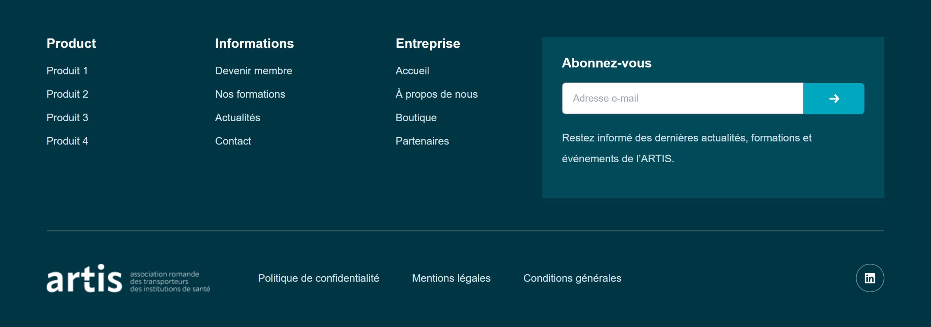This screenshot has height=327, width=931.
Task: Open the Devenir membre link
Action: point(253,71)
